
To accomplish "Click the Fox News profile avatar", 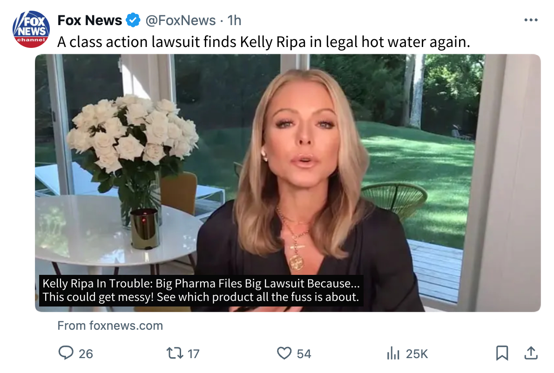I will 31,29.
